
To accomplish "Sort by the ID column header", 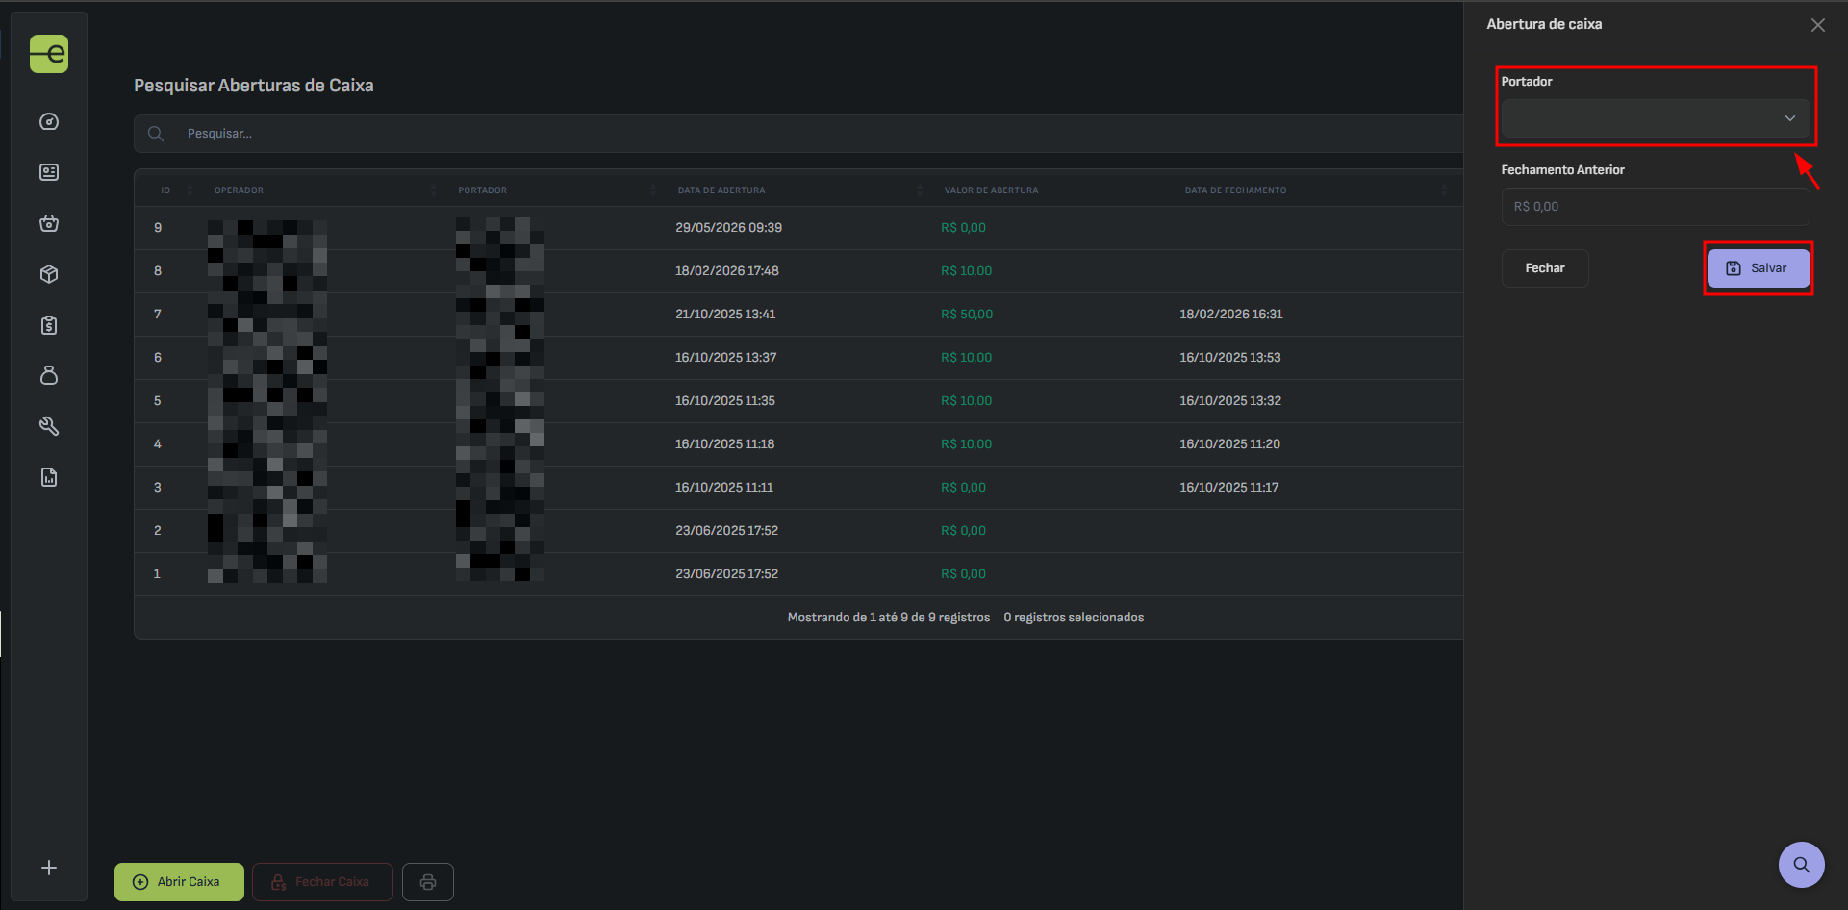I will [x=165, y=190].
